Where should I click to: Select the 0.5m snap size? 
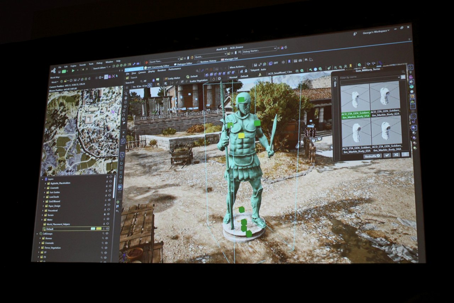coord(139,86)
